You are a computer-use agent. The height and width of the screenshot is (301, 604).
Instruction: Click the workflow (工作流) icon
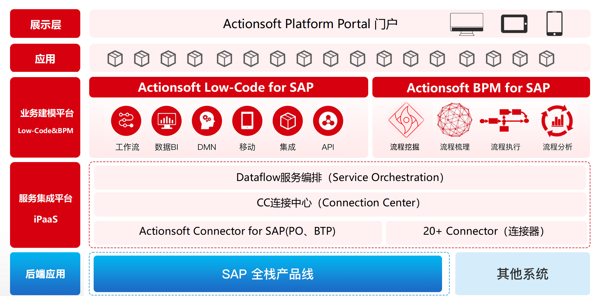coord(126,121)
